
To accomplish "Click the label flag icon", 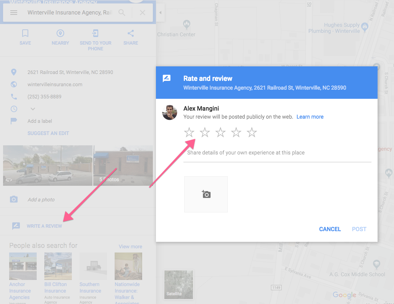I will (14, 121).
